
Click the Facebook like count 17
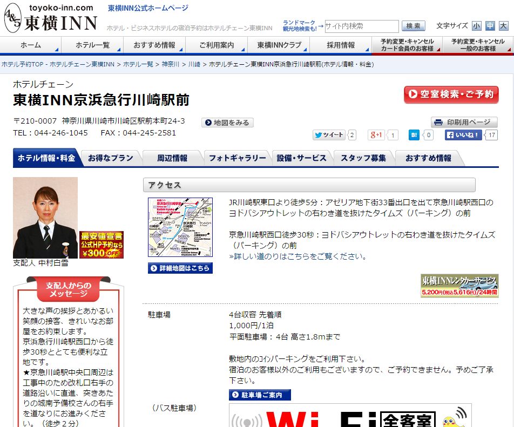492,135
